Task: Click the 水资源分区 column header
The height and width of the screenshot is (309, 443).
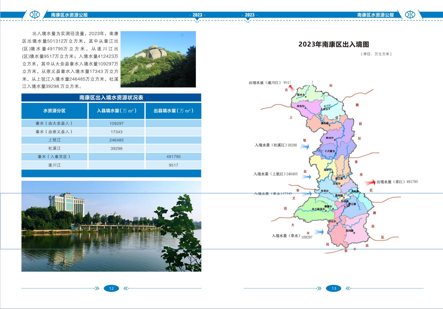Action: tap(55, 111)
